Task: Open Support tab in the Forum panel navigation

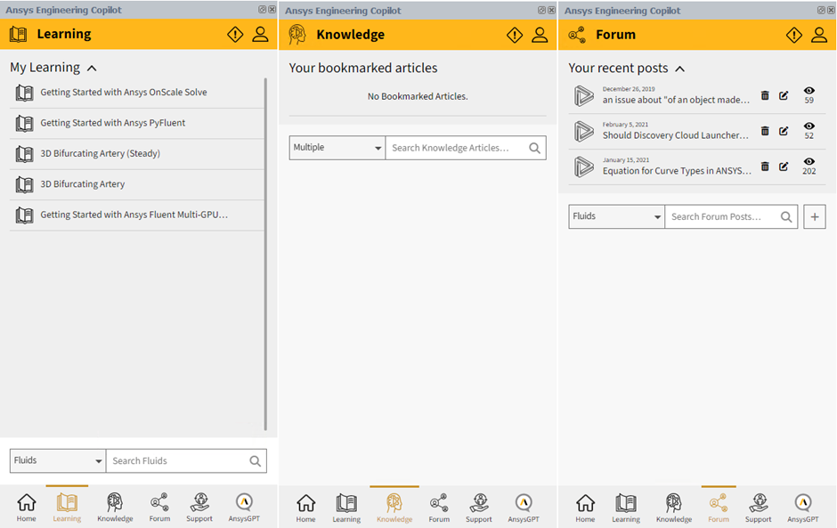Action: [x=758, y=508]
